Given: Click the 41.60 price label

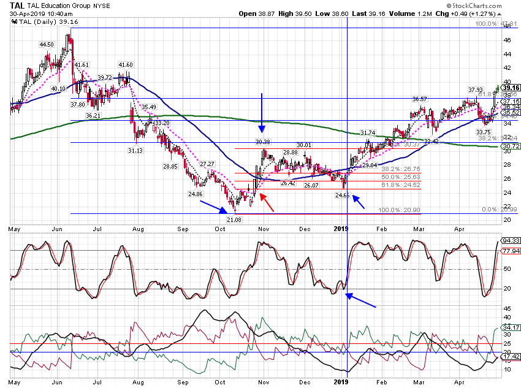Looking at the screenshot, I should pyautogui.click(x=126, y=65).
